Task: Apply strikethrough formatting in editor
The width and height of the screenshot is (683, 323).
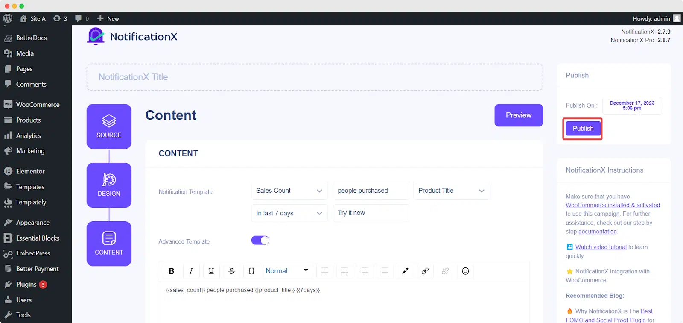Action: coord(231,271)
